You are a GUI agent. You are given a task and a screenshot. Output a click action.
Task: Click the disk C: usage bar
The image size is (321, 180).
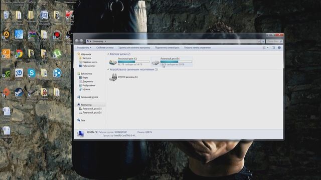(134, 61)
